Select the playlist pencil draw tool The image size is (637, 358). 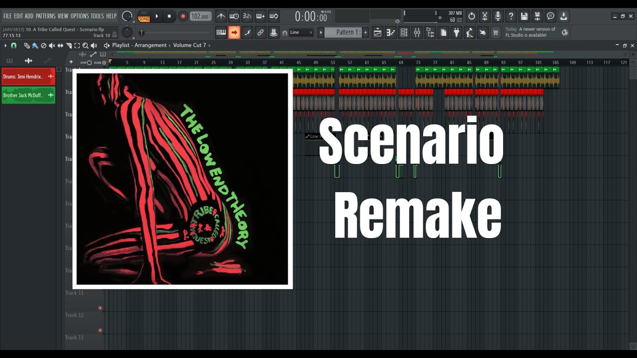click(x=27, y=45)
